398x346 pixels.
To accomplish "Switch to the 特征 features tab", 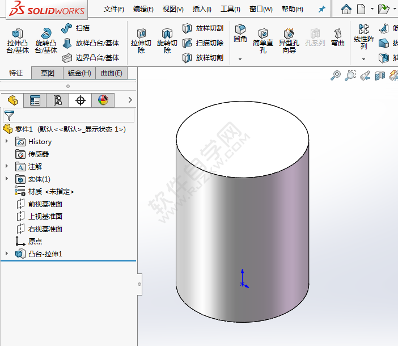I will point(16,73).
